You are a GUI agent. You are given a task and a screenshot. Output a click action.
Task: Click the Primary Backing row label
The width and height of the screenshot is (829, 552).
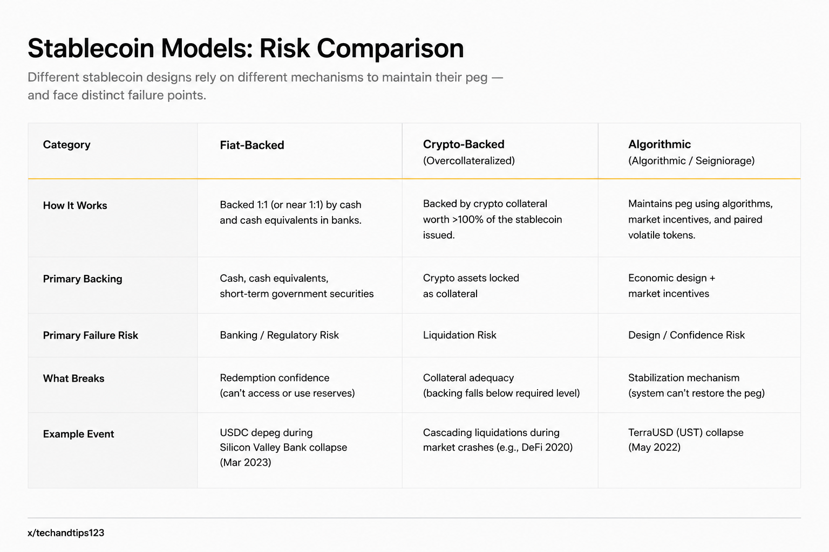click(83, 279)
